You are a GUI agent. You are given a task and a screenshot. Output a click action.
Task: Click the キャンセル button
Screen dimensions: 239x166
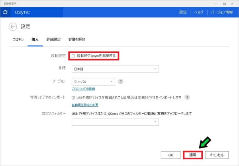click(217, 155)
